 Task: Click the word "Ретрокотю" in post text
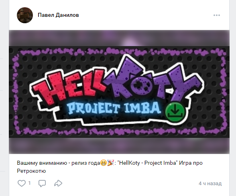click(31, 171)
